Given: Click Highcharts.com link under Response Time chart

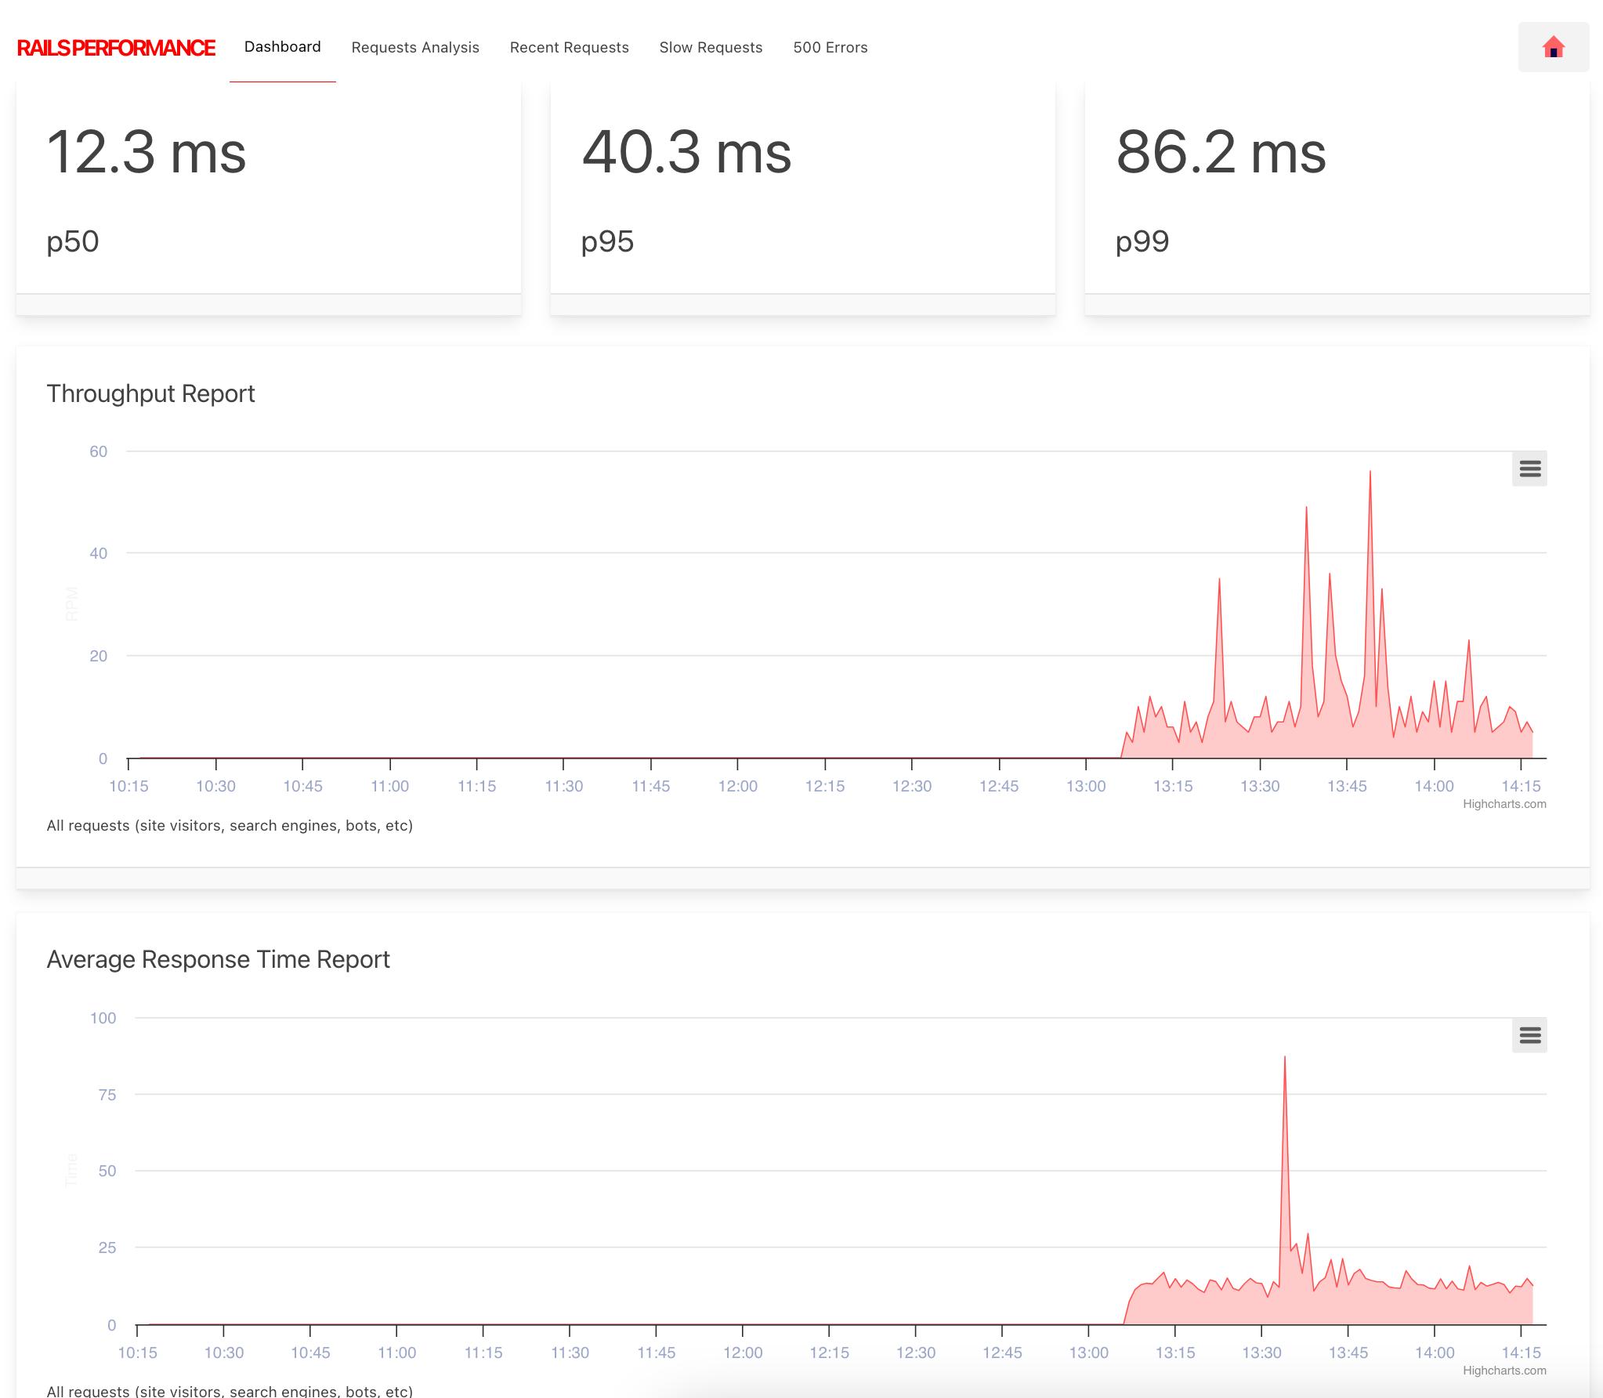Looking at the screenshot, I should [1503, 1371].
